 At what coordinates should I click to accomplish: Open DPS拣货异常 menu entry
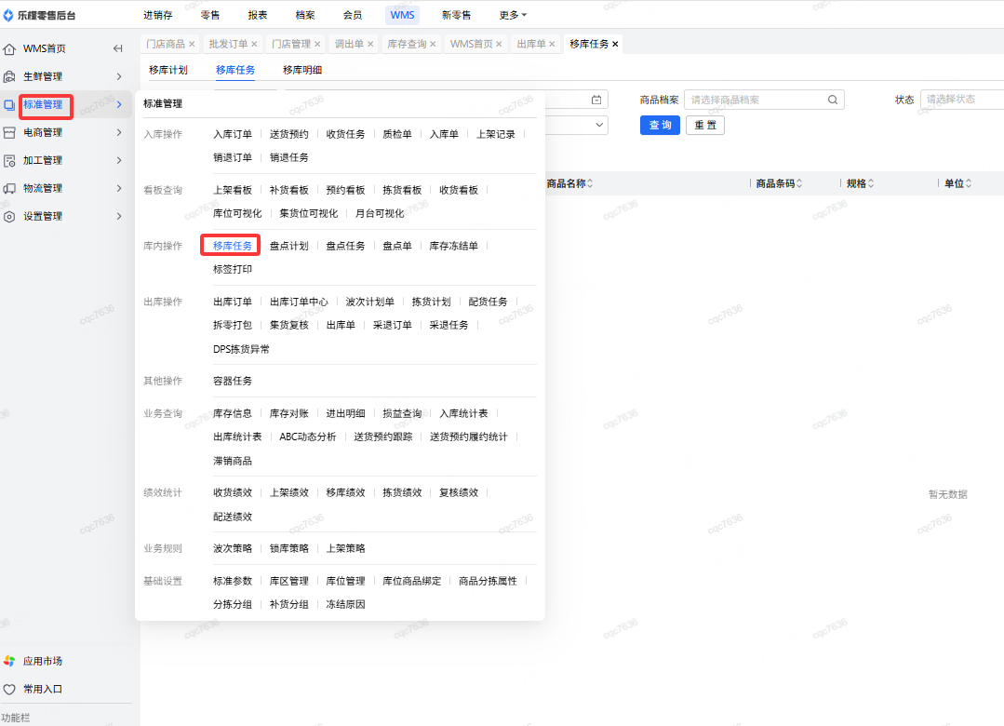coord(241,349)
